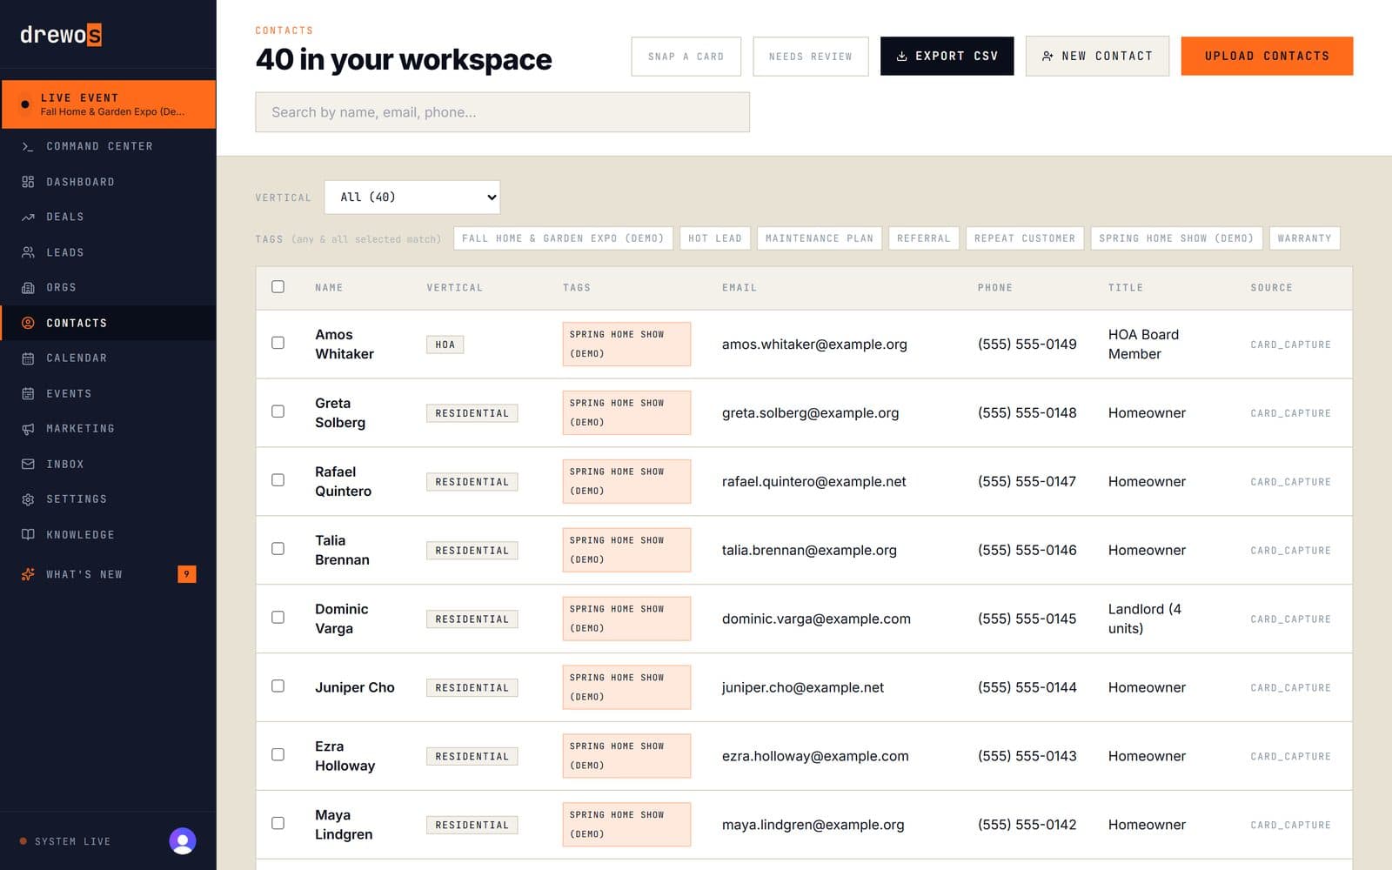Filter by Referral tag
This screenshot has height=870, width=1392.
click(924, 238)
